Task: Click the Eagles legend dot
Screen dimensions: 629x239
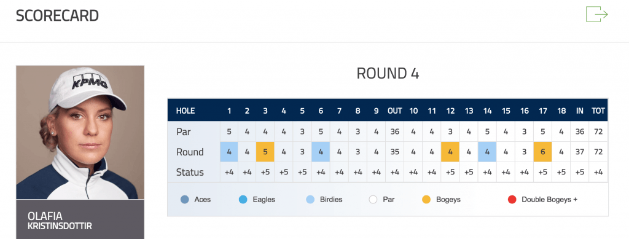Action: [243, 199]
